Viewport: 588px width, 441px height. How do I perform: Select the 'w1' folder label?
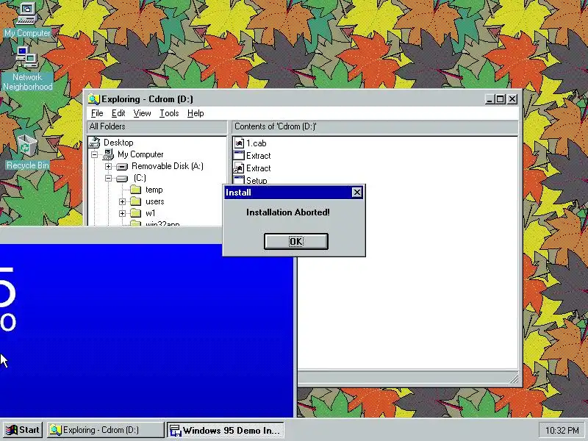pyautogui.click(x=151, y=213)
